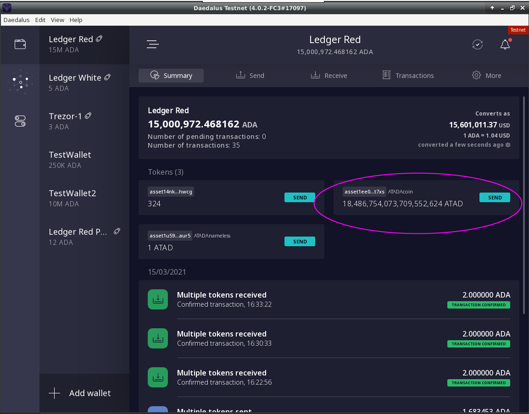Screen dimensions: 529x414
Task: Open the Settings toggles sidebar icon
Action: 20,121
